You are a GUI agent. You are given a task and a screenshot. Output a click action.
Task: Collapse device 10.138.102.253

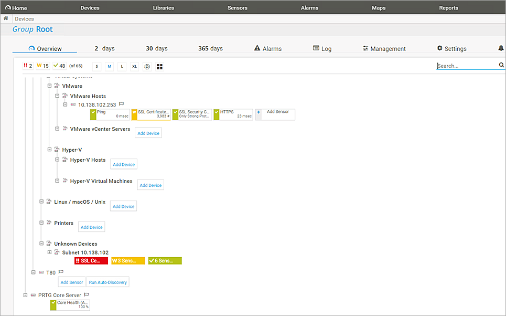click(65, 104)
